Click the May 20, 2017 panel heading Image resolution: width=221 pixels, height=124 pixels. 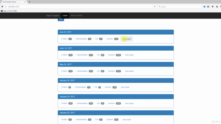(x=116, y=64)
